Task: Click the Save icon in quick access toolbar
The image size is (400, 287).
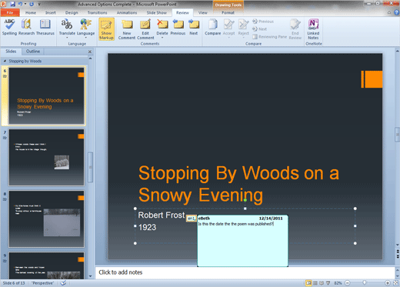Action: 12,5
